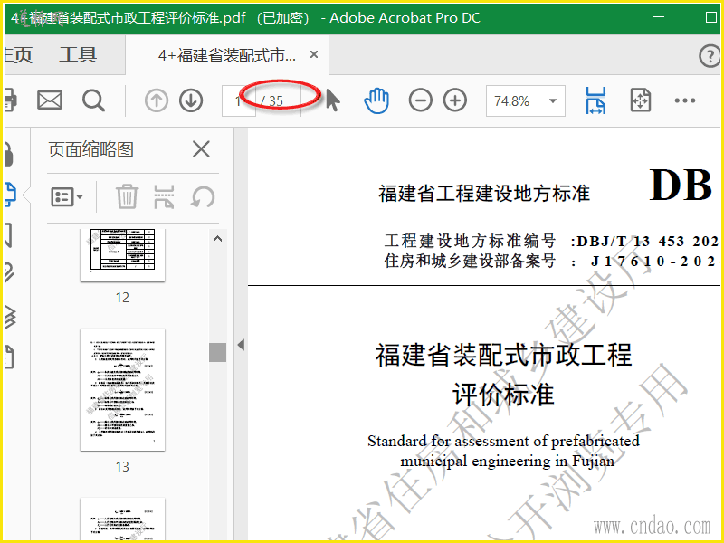This screenshot has width=724, height=543.
Task: Click the thumbnail label 13
Action: [122, 467]
